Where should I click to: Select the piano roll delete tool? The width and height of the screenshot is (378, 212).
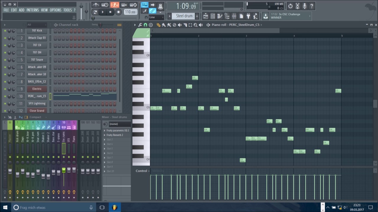pyautogui.click(x=174, y=25)
